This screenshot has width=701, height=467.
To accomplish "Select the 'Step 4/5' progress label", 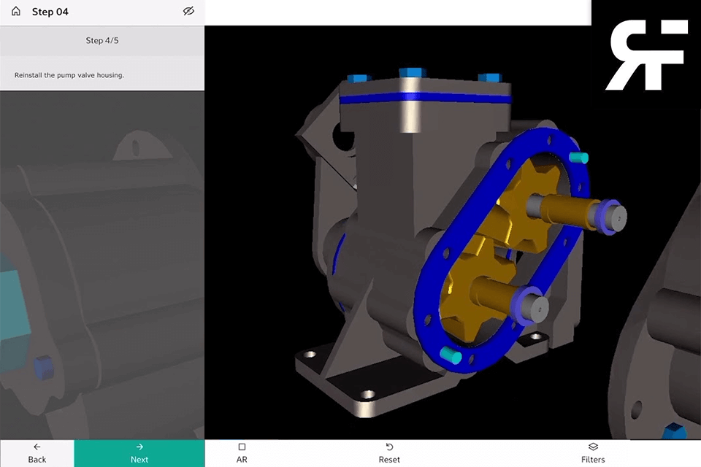I will [102, 41].
